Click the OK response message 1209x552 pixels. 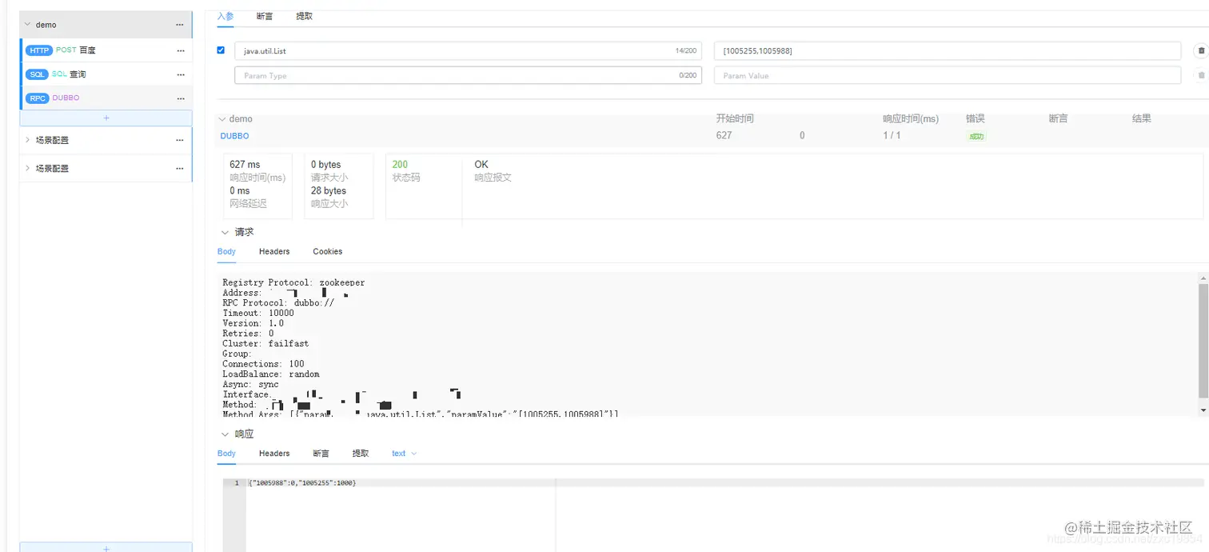[x=481, y=165]
